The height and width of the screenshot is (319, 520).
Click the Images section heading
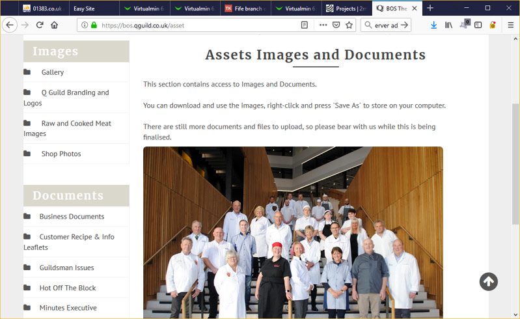(x=55, y=51)
